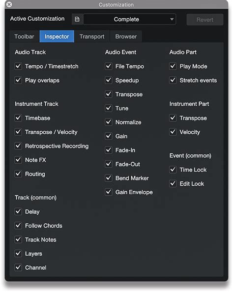Toggle the Time Lock checkbox
The image size is (233, 292).
[x=173, y=170]
